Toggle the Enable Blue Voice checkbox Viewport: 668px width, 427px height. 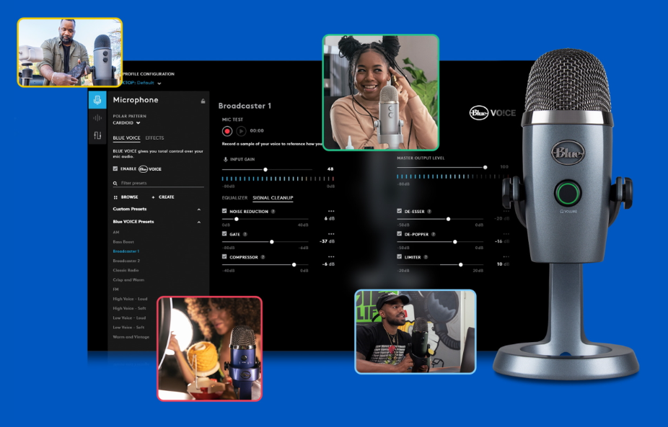coord(115,168)
